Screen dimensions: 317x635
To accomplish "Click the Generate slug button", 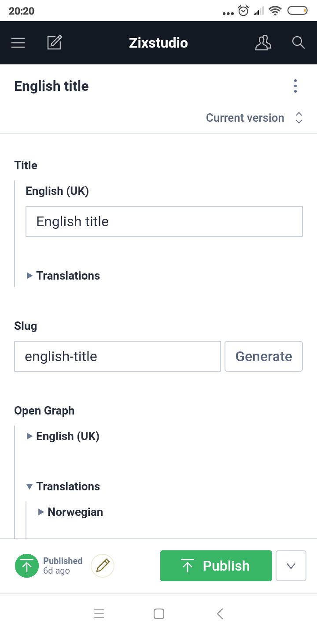I will tap(264, 356).
